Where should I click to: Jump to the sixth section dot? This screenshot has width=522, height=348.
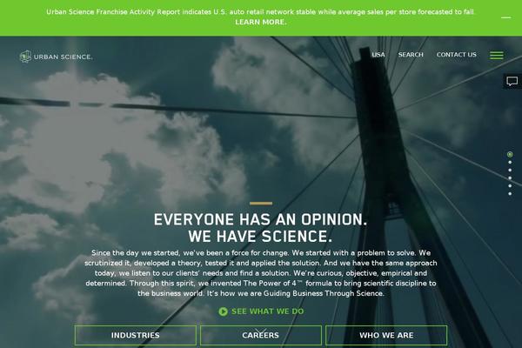510,193
